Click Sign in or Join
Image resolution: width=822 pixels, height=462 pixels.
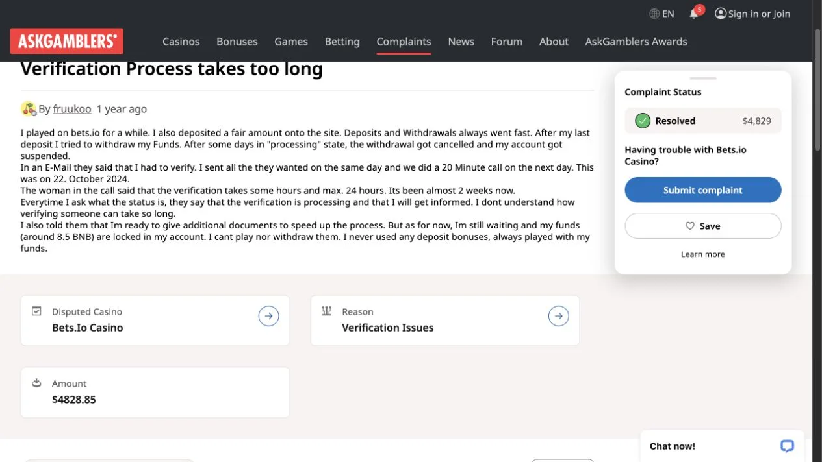(759, 14)
